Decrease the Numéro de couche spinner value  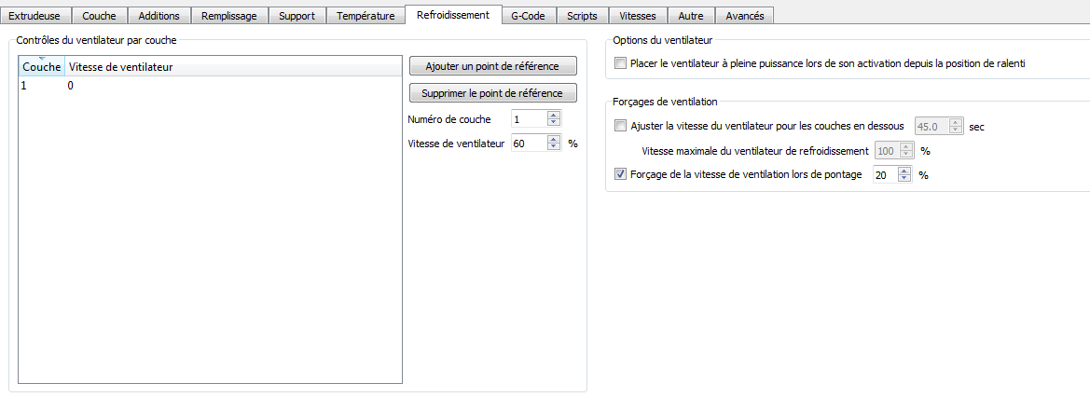coord(553,123)
